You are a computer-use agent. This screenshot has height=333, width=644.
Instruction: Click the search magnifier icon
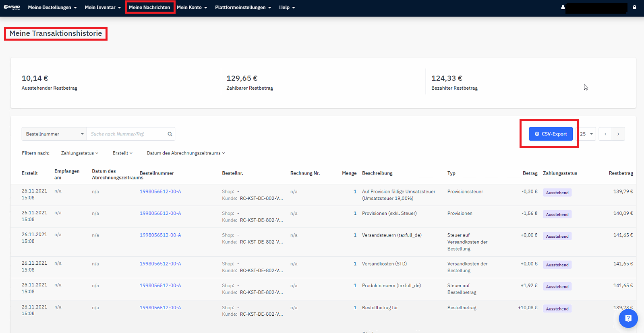coord(170,134)
